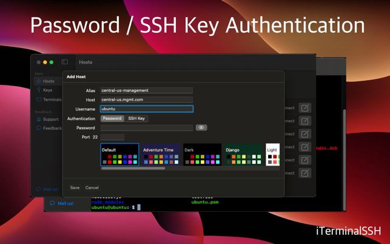390x244 pixels.
Task: Toggle the sidebar icon in the Hosts title bar
Action: click(64, 62)
